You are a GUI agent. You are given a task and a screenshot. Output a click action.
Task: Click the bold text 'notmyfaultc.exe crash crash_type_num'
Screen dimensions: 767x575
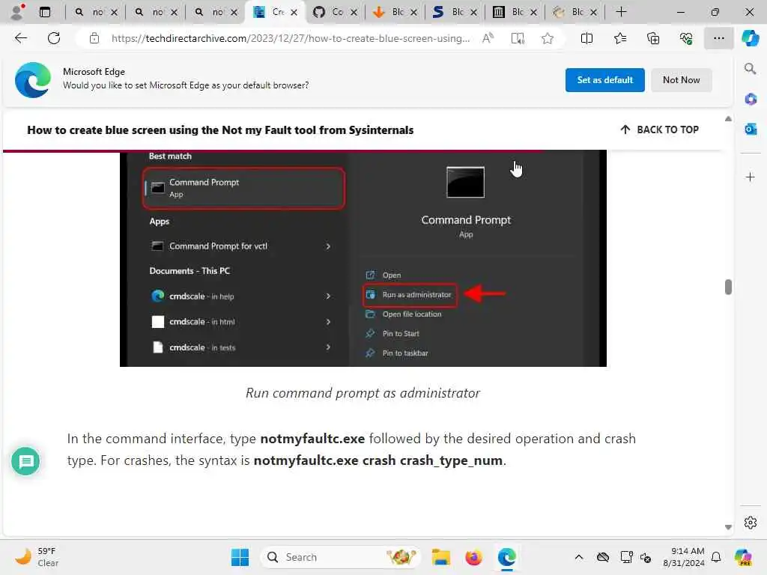pyautogui.click(x=378, y=460)
